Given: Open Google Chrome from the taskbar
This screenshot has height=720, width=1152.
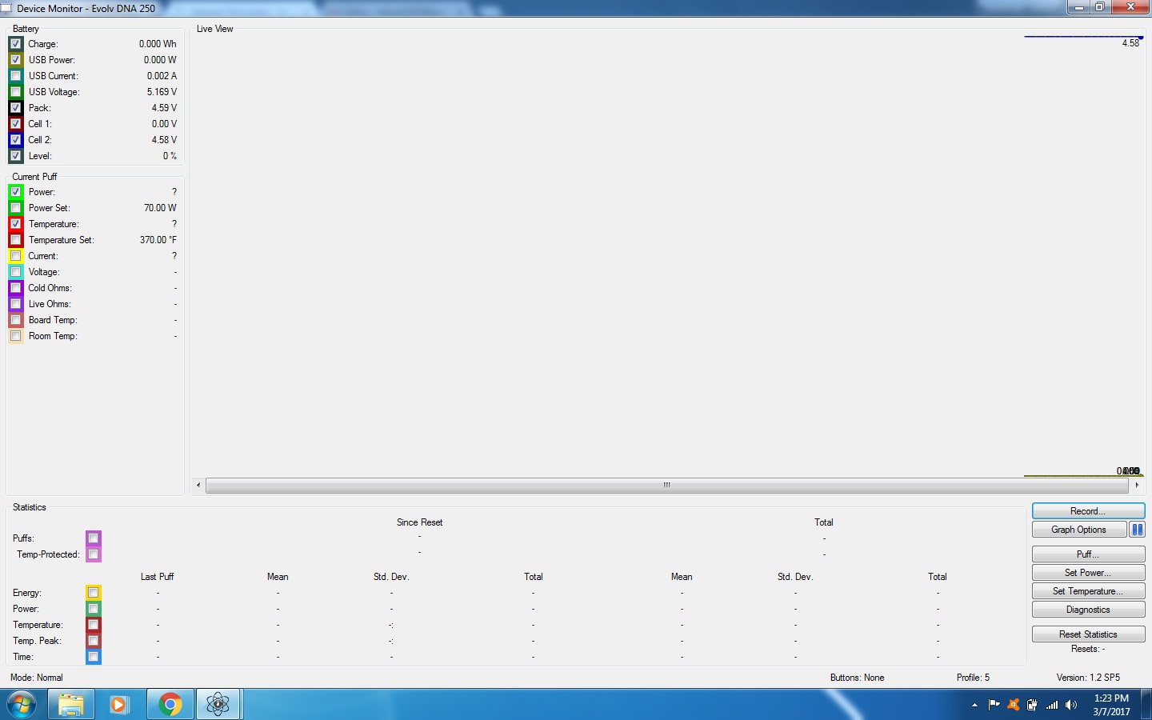Looking at the screenshot, I should [170, 704].
